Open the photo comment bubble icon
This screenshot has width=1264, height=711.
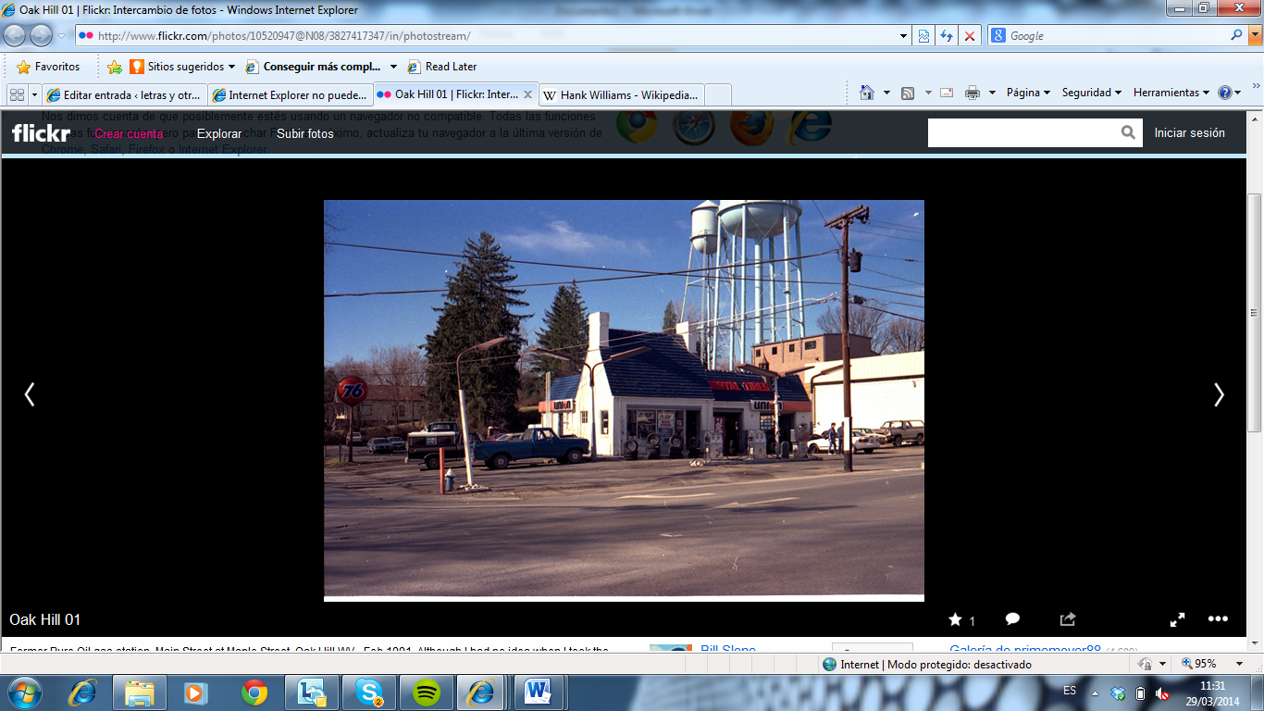pyautogui.click(x=1012, y=619)
